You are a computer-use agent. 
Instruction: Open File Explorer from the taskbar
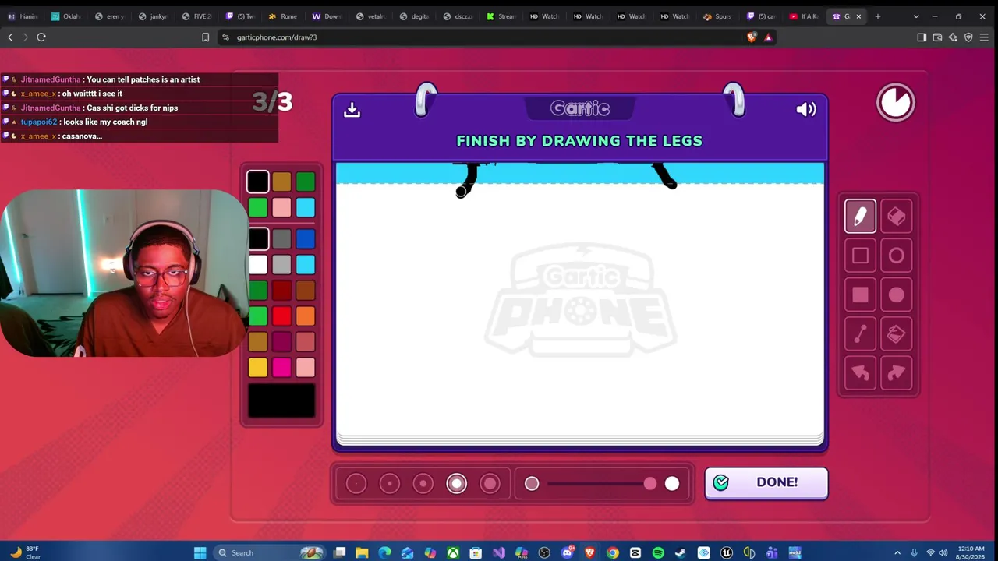pyautogui.click(x=362, y=553)
